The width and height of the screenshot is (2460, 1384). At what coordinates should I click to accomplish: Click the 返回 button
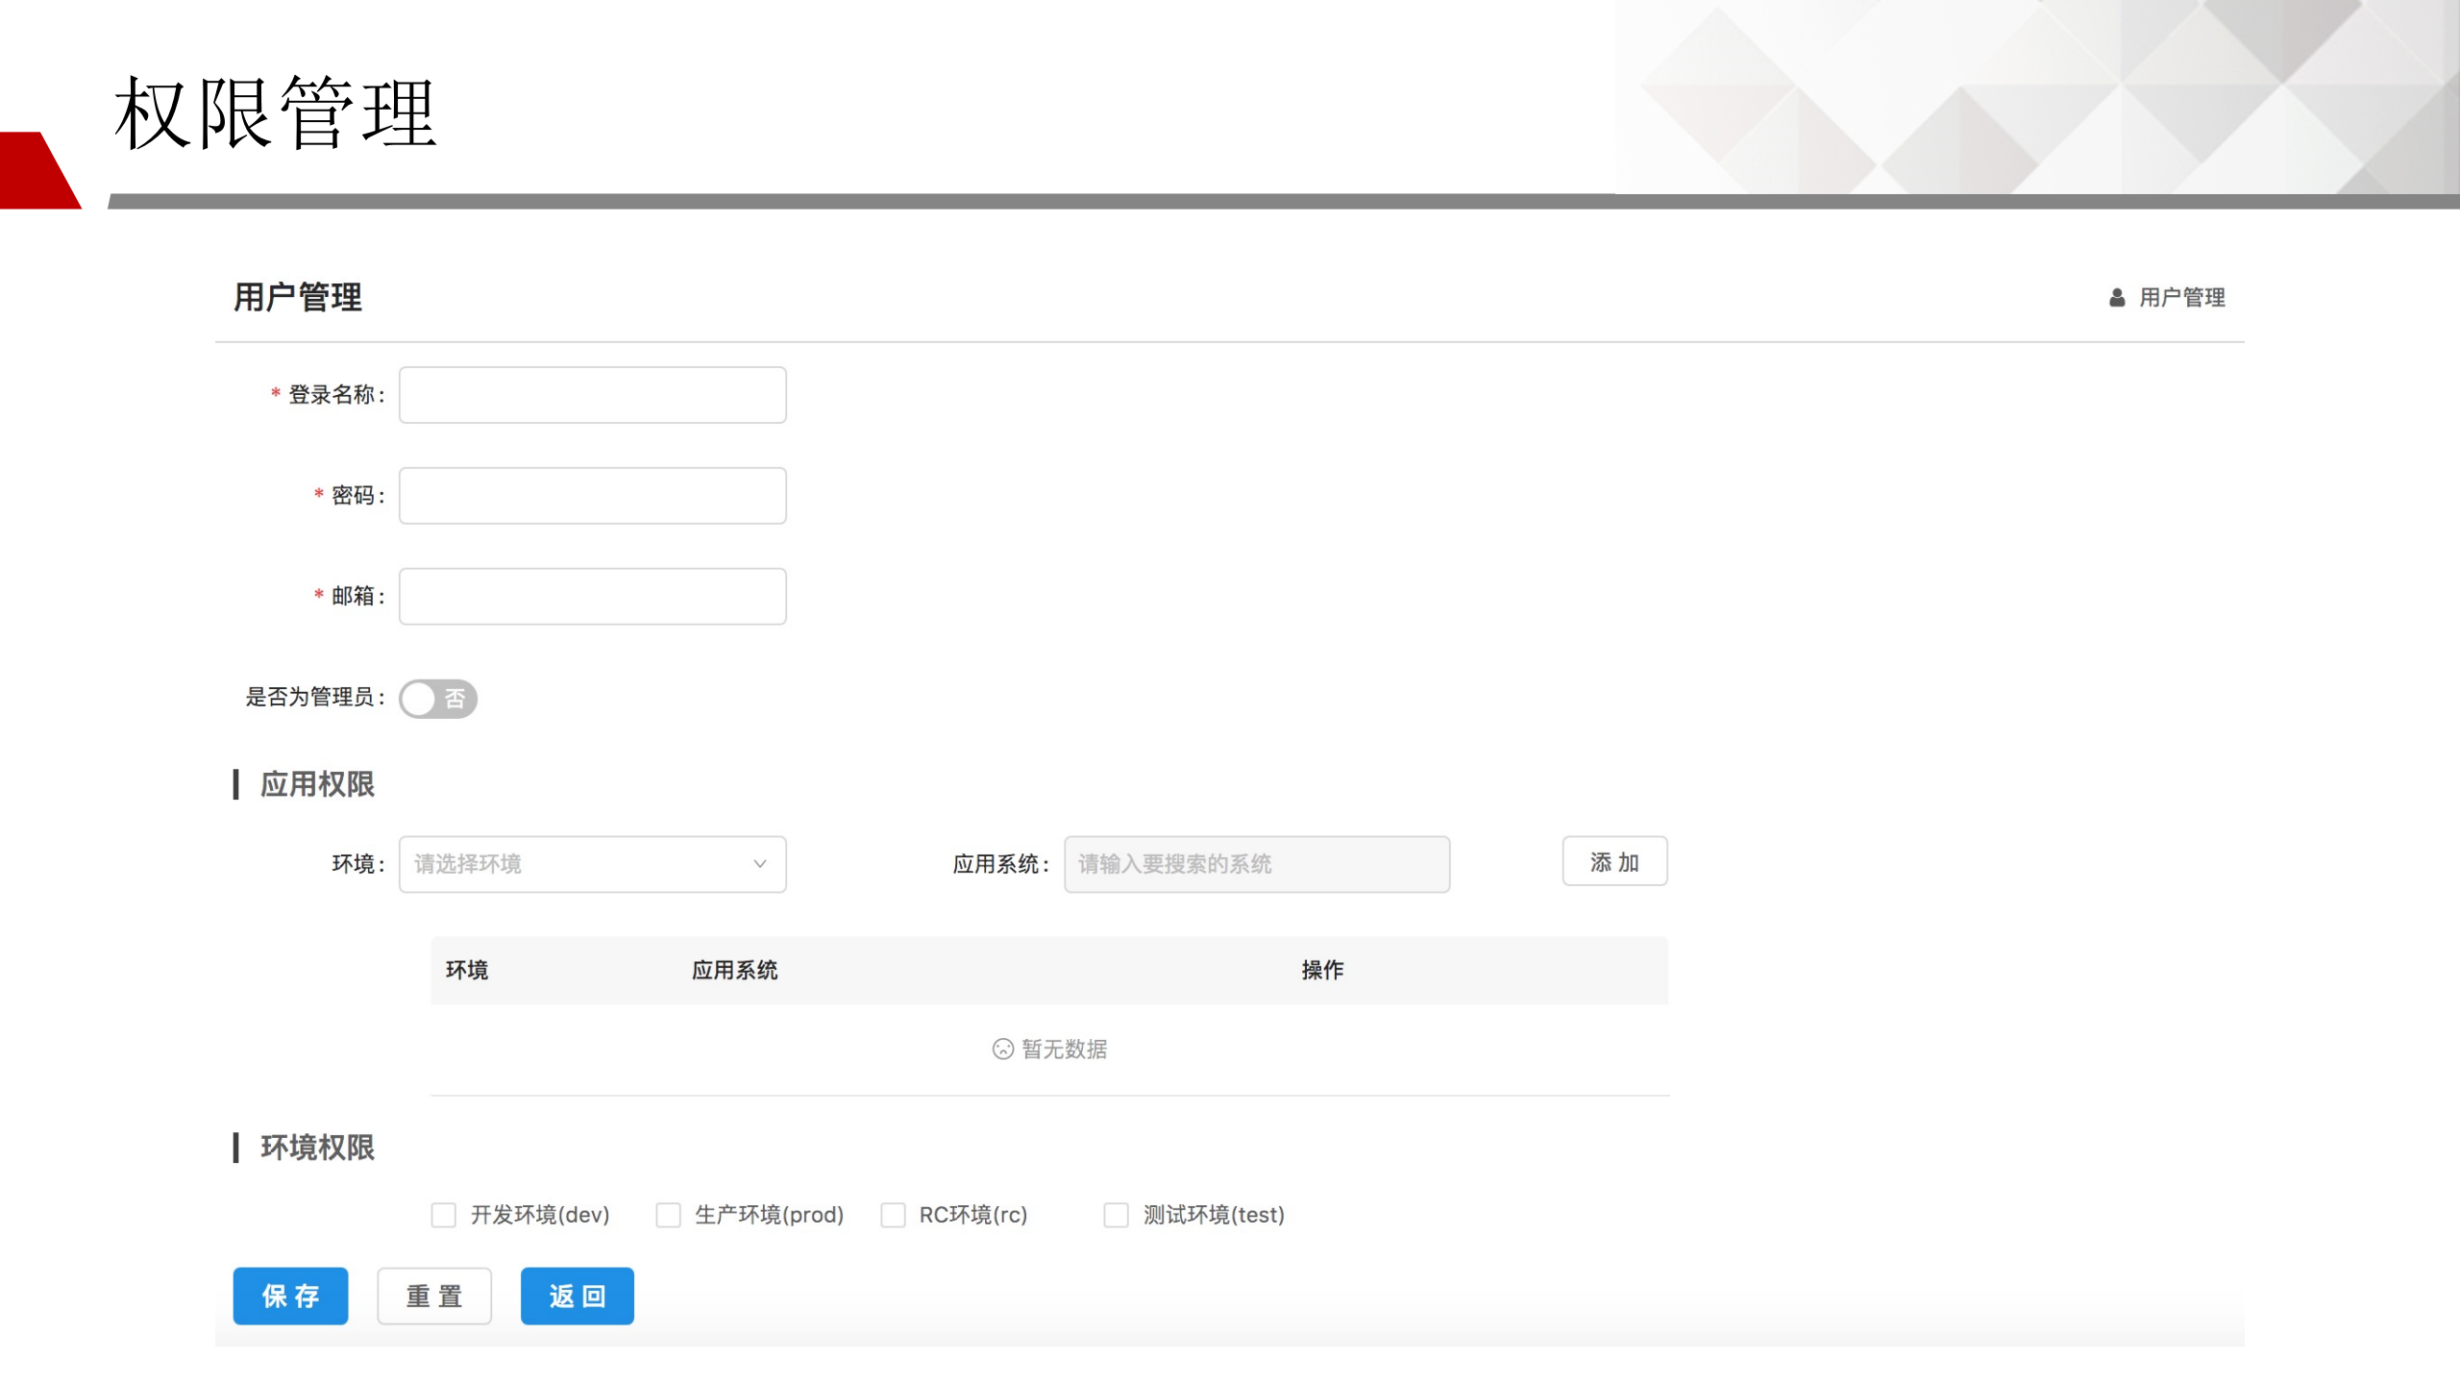[577, 1296]
